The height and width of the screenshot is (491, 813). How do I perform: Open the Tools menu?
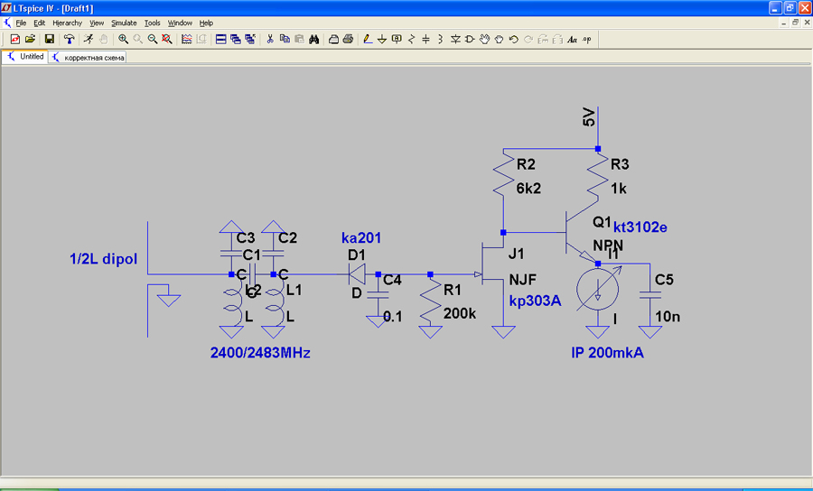(152, 23)
